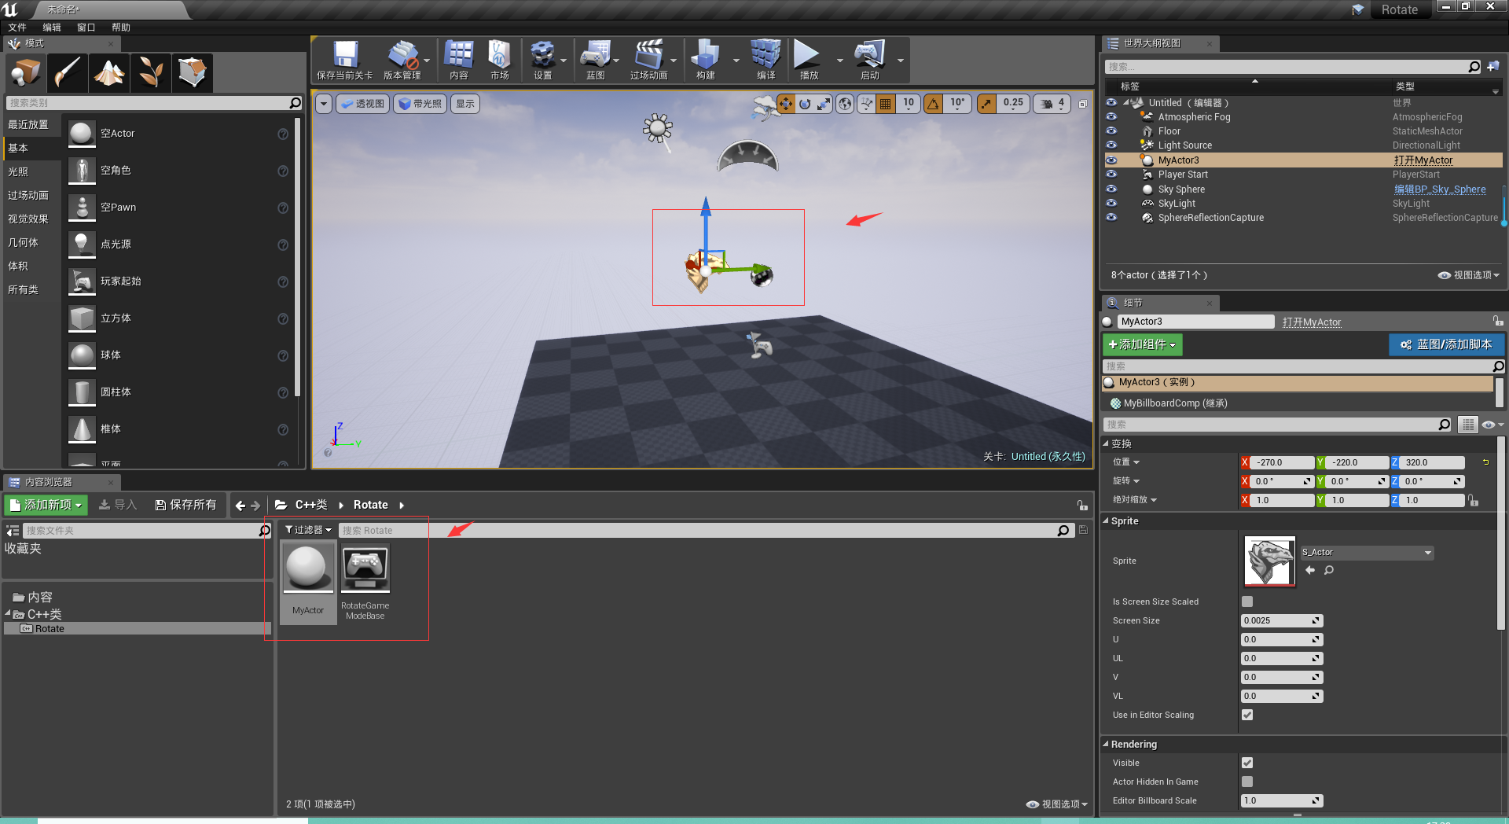The height and width of the screenshot is (824, 1509).
Task: Select the Geometry Editing mode icon
Action: pos(193,73)
